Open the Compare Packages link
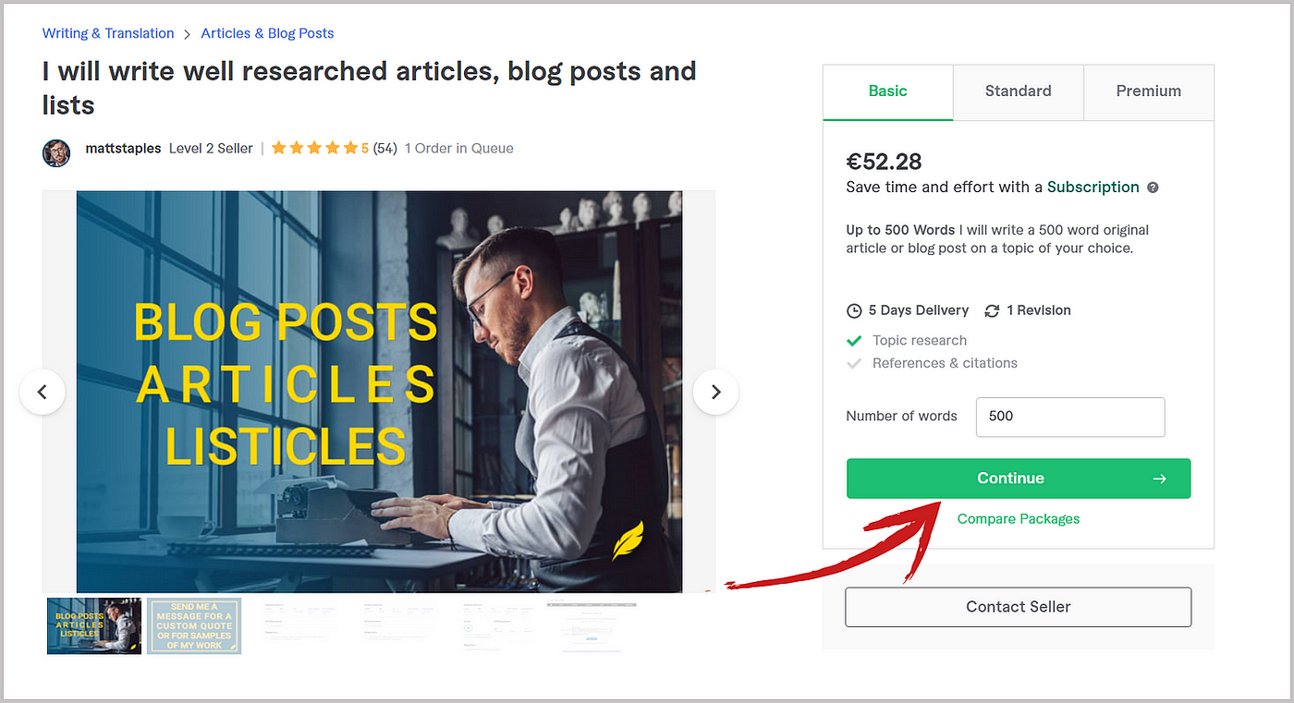This screenshot has height=703, width=1294. click(x=1019, y=519)
